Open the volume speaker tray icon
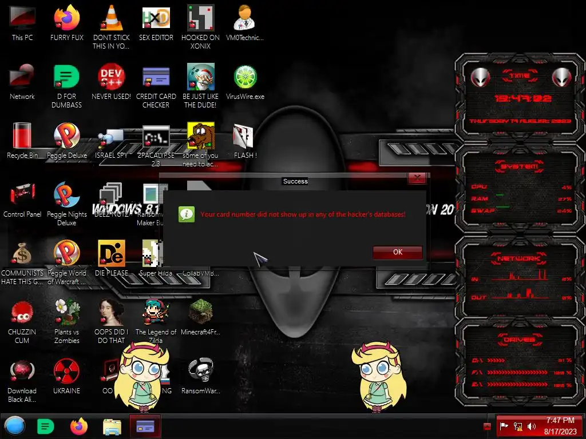The width and height of the screenshot is (586, 439). click(531, 426)
